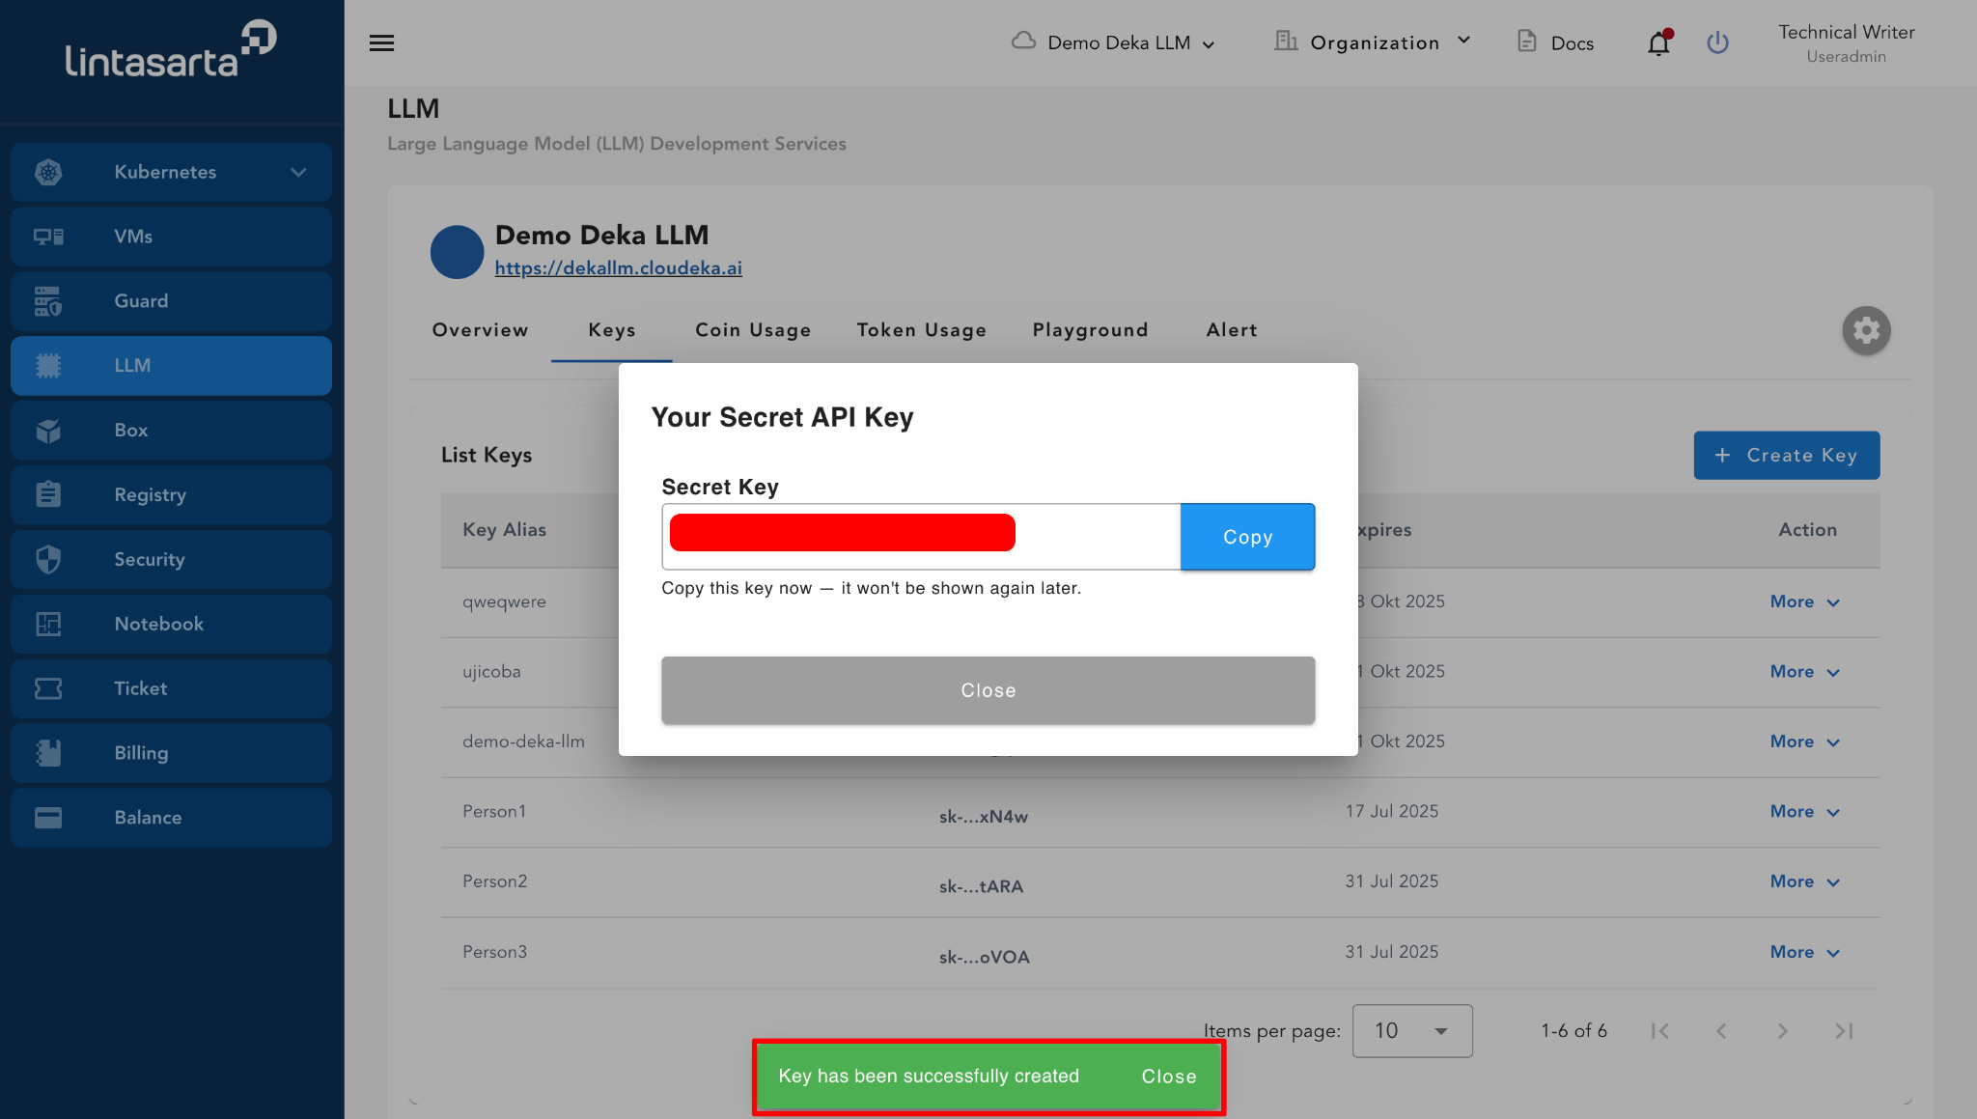Copy the secret API key

pyautogui.click(x=1246, y=537)
